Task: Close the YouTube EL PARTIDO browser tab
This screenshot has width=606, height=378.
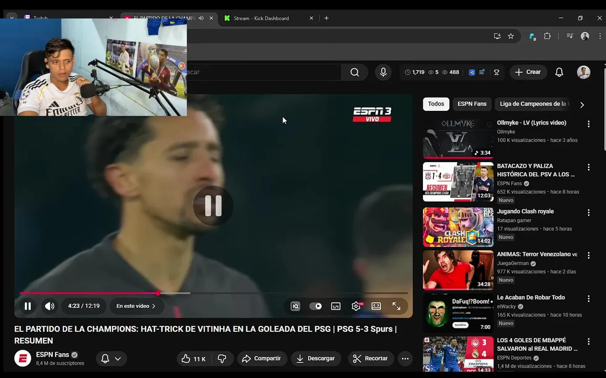Action: point(211,18)
